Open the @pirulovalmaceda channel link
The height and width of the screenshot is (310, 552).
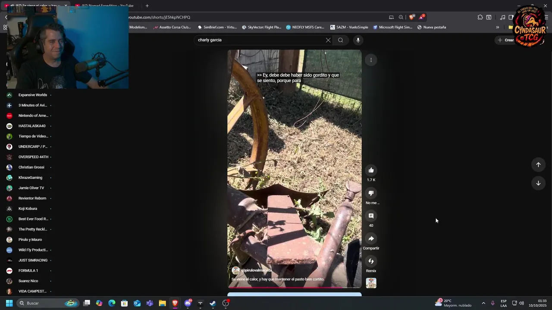(x=257, y=270)
